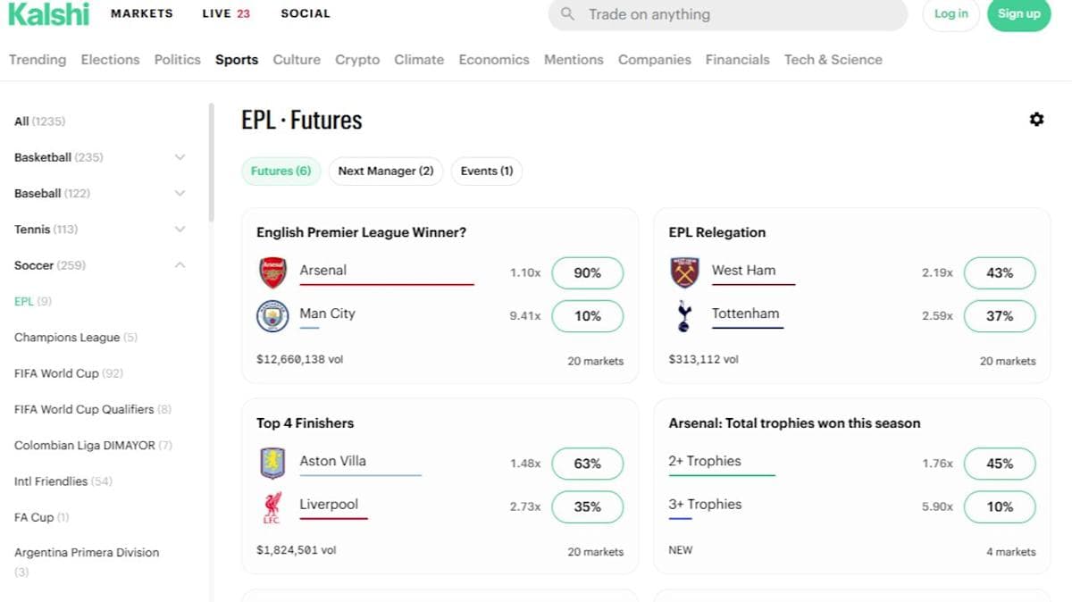Click the Kalshi logo

pyautogui.click(x=49, y=14)
